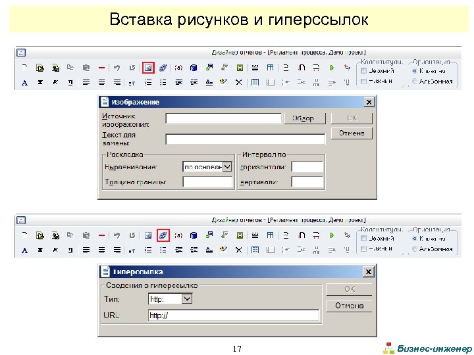Toggle underline formatting in the lower toolbar

[70, 250]
